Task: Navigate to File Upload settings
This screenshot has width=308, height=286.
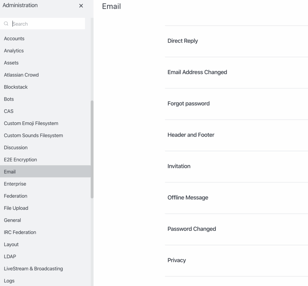Action: (x=16, y=208)
